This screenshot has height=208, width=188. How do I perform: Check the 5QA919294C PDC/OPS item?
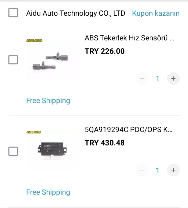click(13, 151)
